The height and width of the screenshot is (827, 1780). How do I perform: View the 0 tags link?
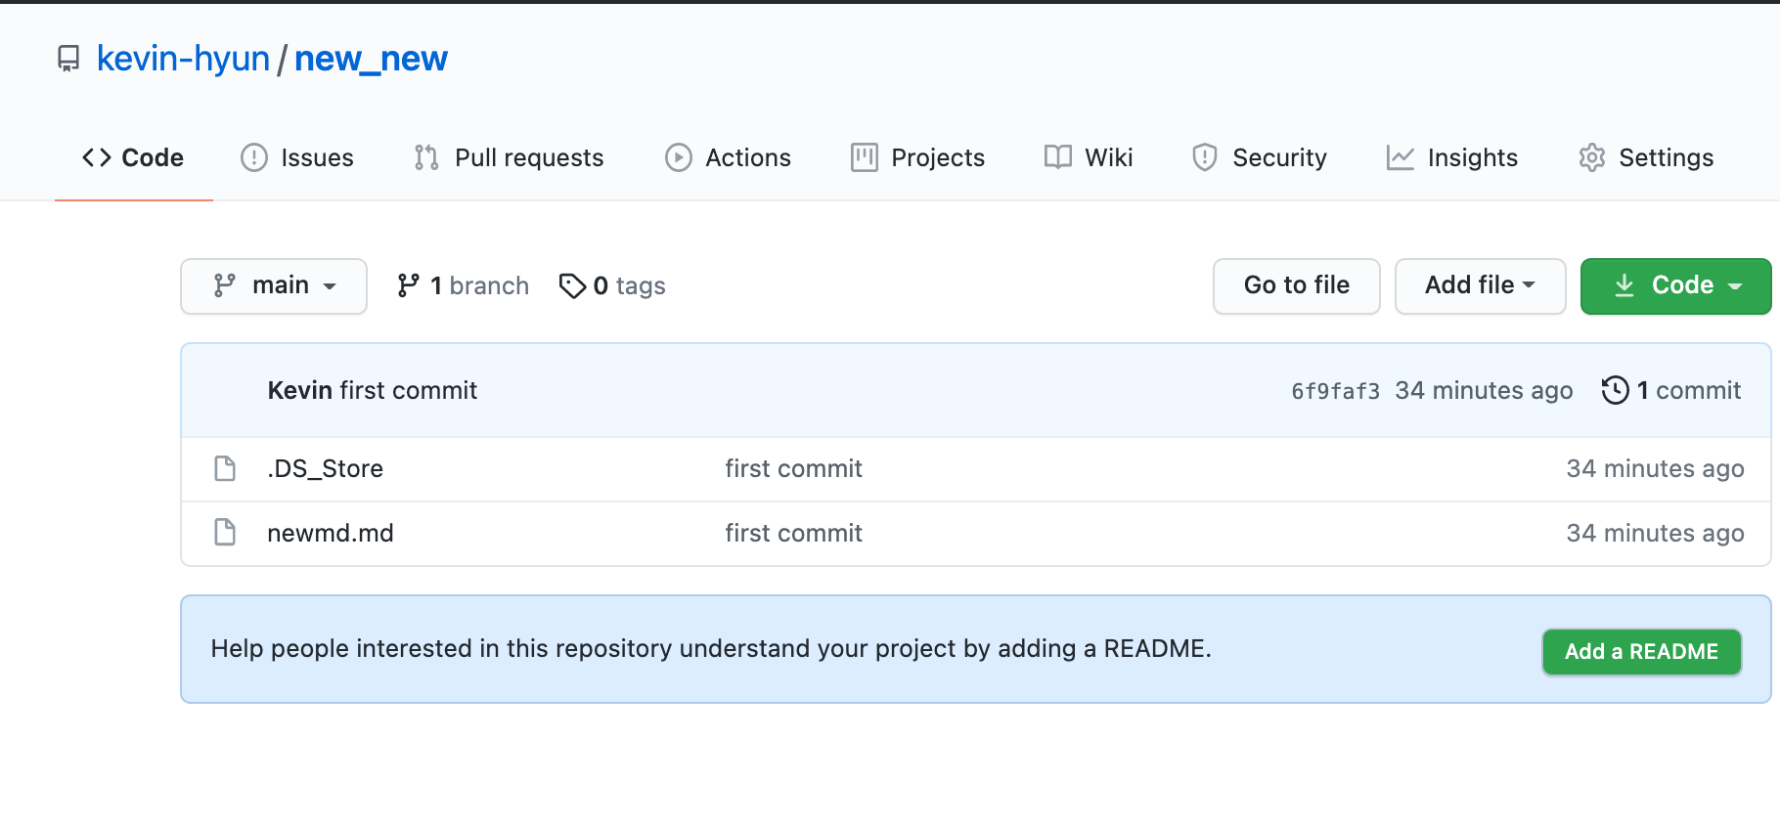coord(612,285)
